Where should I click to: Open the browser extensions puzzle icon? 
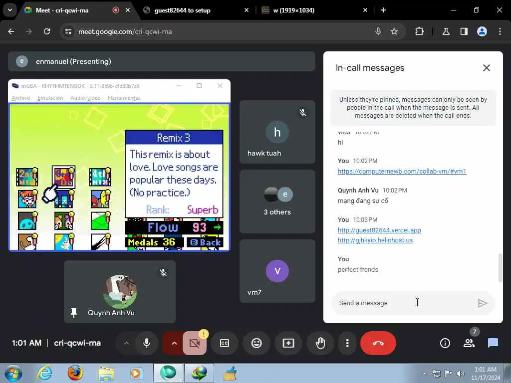point(419,31)
